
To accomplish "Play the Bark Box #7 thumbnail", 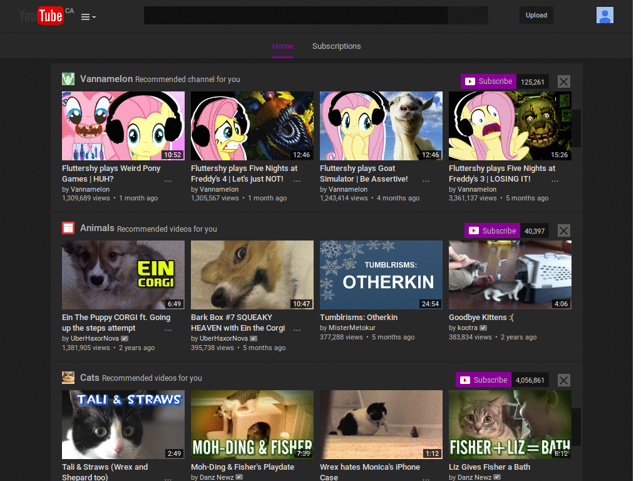I will [x=252, y=275].
